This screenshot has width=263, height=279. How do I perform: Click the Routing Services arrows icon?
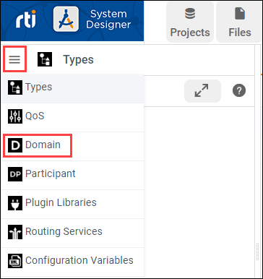(x=15, y=232)
